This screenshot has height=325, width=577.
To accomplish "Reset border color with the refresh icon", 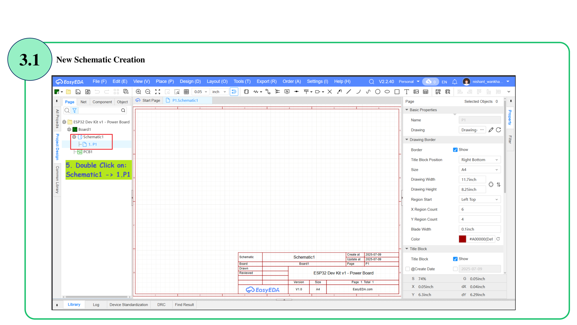I will click(498, 239).
